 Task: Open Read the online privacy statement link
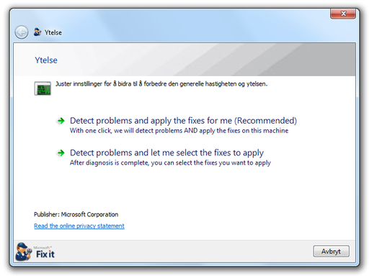tap(79, 226)
